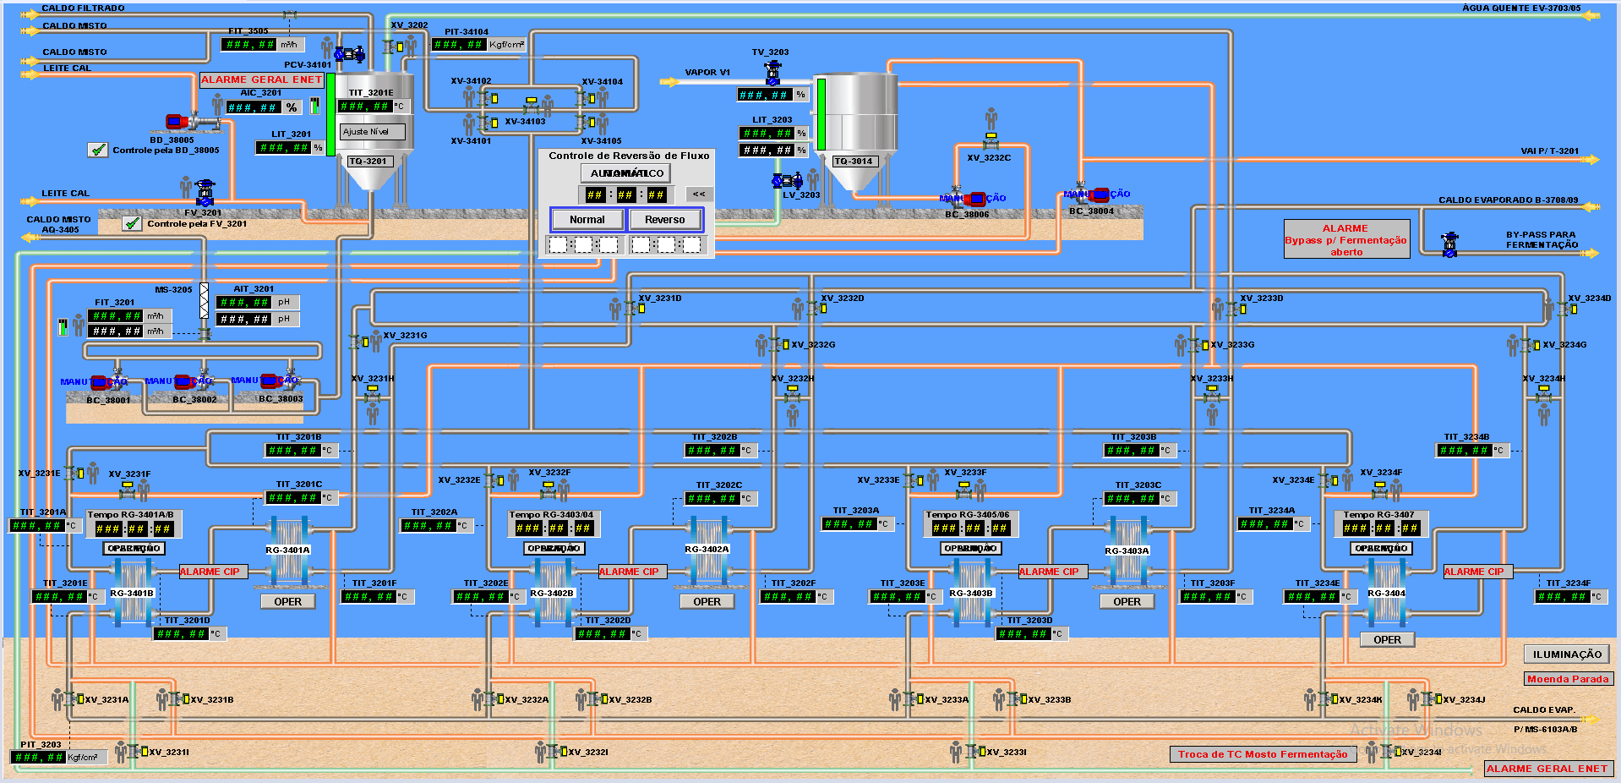Select the RG-3404 heat exchanger
Image resolution: width=1621 pixels, height=783 pixels.
[1386, 594]
